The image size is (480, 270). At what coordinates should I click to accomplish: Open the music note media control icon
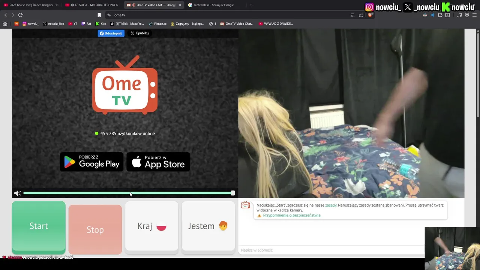coord(459,15)
